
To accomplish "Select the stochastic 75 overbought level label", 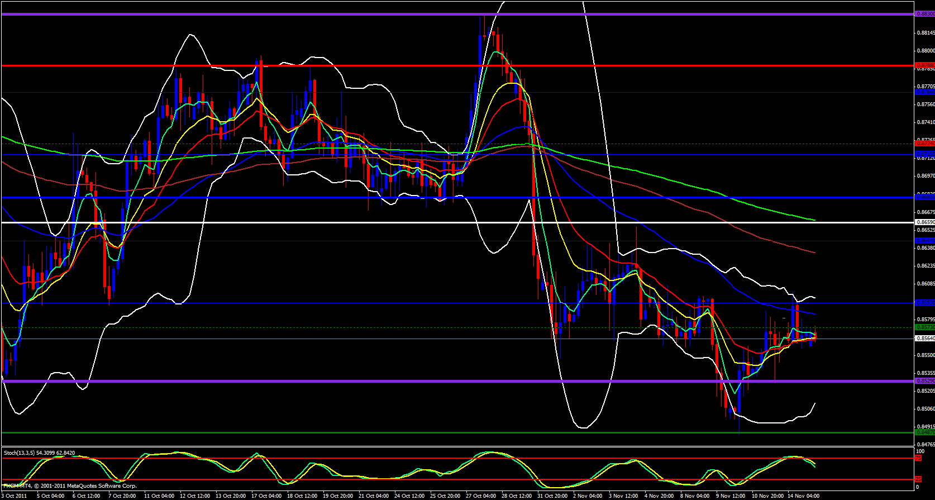I will tap(918, 458).
